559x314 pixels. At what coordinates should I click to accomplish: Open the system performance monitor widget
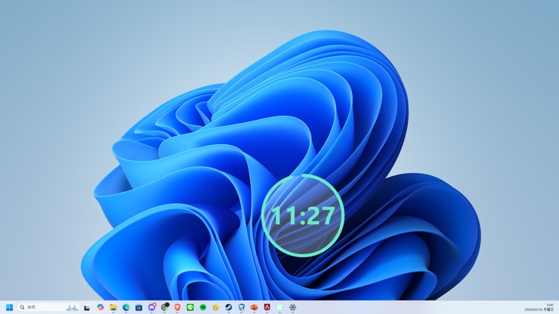click(72, 308)
